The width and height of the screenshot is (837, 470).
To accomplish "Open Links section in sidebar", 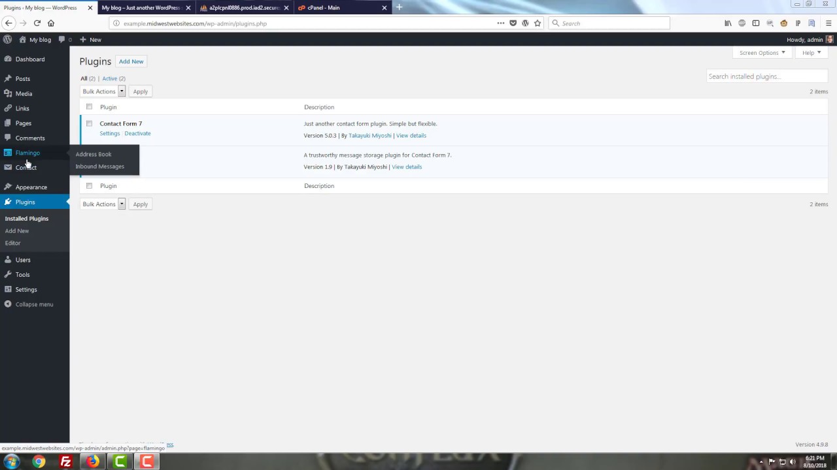I will (22, 108).
